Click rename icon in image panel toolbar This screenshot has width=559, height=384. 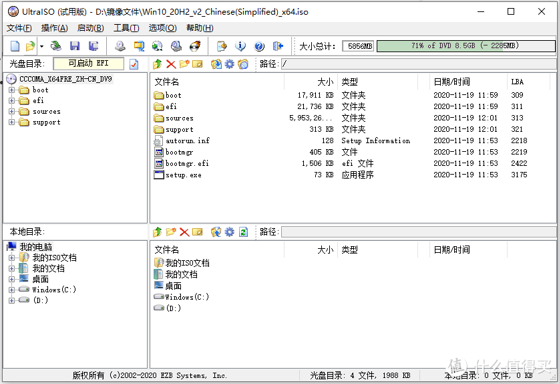pyautogui.click(x=197, y=64)
